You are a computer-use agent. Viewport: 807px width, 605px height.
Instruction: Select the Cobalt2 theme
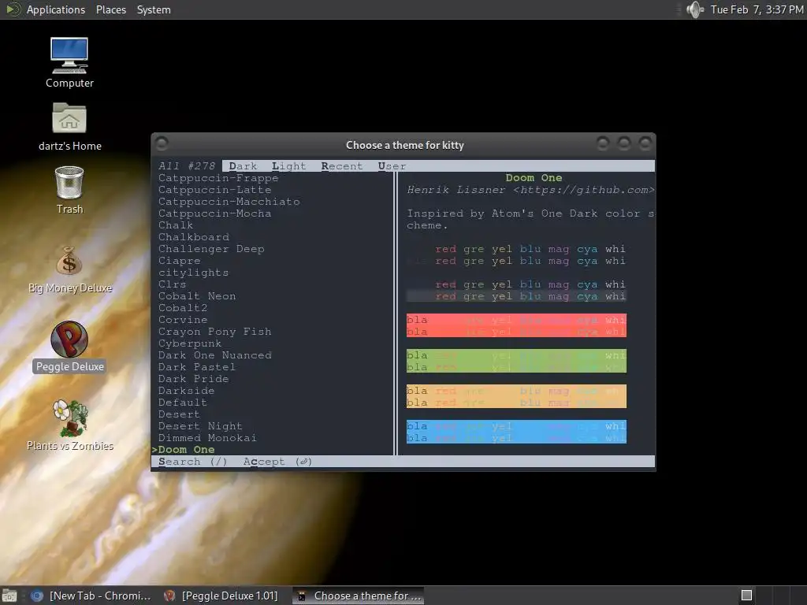tap(183, 308)
